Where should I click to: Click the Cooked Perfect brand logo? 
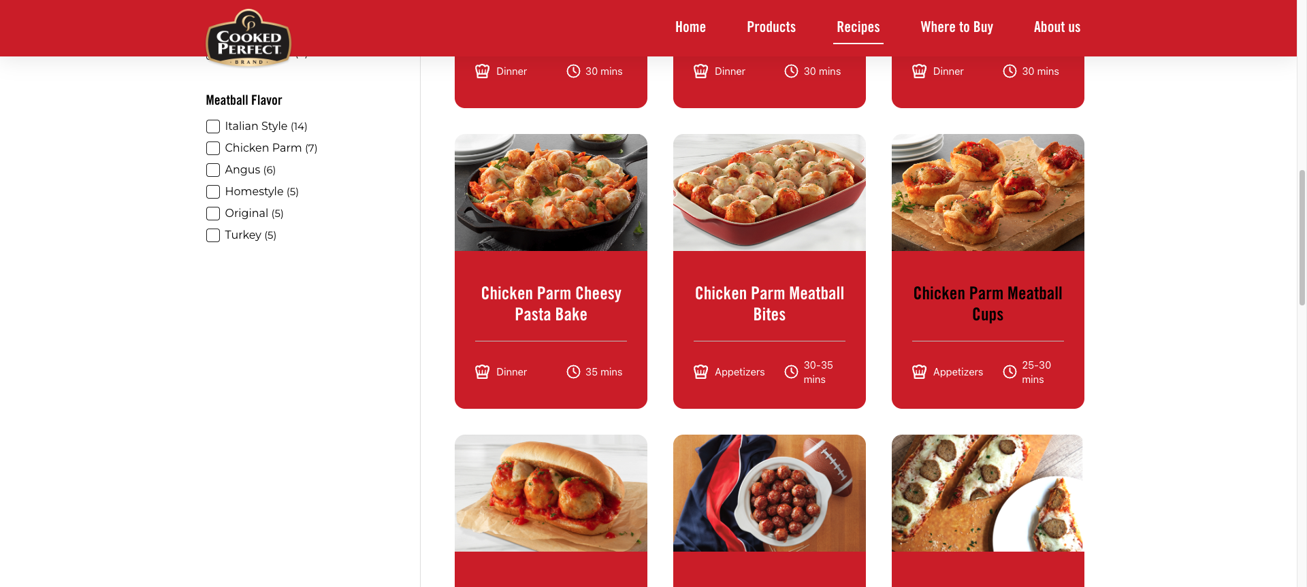248,37
